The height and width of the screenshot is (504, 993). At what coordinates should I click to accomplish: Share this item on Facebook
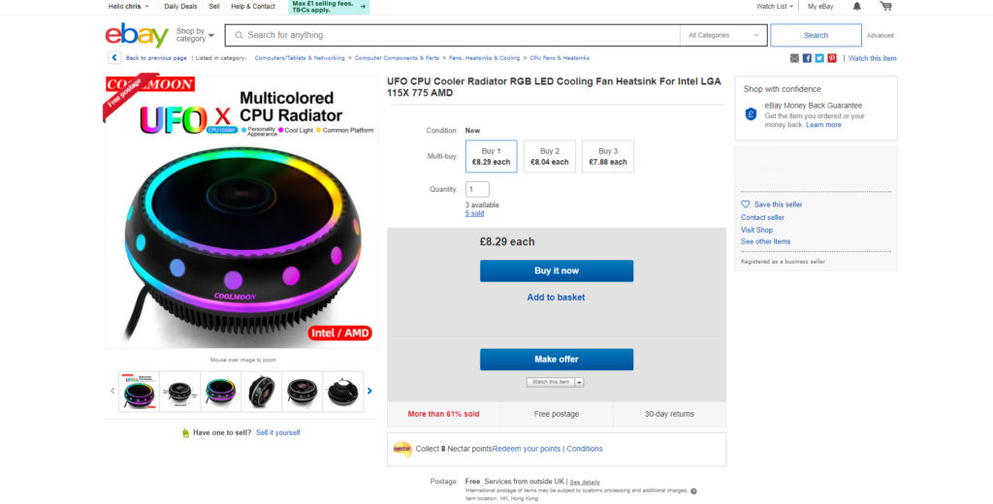click(x=807, y=58)
